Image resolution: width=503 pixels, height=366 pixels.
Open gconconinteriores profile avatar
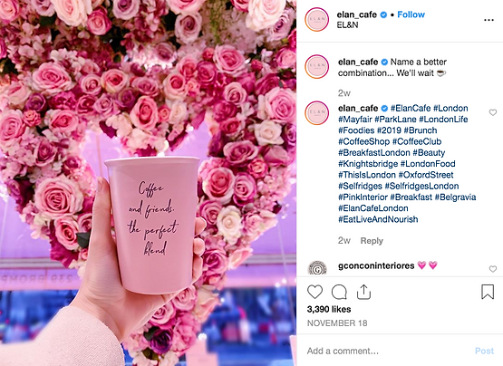(317, 268)
